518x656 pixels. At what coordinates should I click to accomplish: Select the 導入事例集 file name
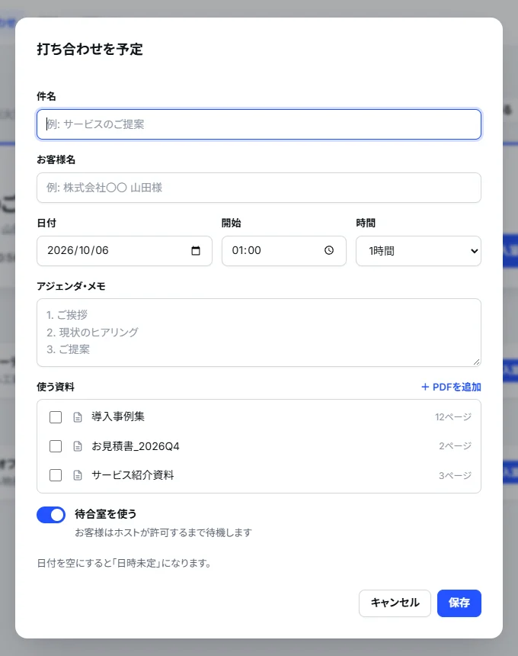pyautogui.click(x=118, y=416)
